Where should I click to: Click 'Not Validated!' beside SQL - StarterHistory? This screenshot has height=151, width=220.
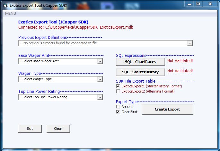[x=180, y=71]
